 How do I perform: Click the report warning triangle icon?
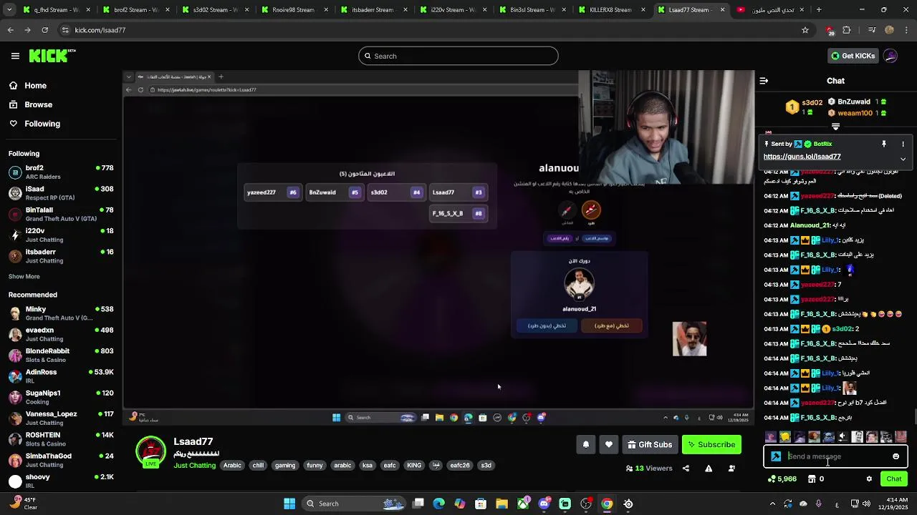click(x=709, y=469)
